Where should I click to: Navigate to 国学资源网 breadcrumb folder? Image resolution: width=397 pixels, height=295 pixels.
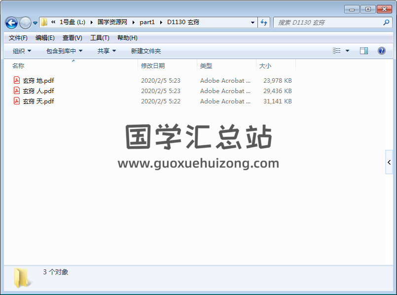click(112, 22)
